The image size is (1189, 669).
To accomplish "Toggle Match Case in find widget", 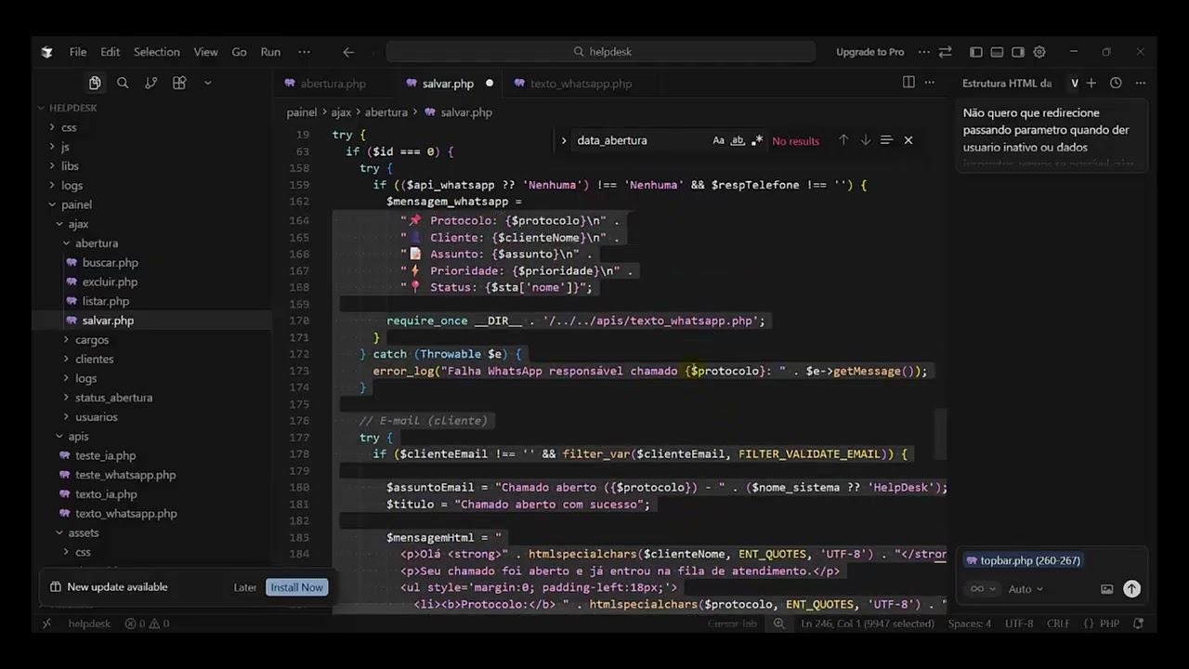I will tap(718, 140).
